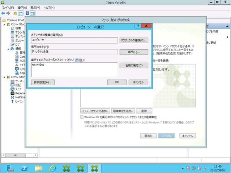Open the 表示(V) menu
This screenshot has width=231, height=173.
pos(35,8)
